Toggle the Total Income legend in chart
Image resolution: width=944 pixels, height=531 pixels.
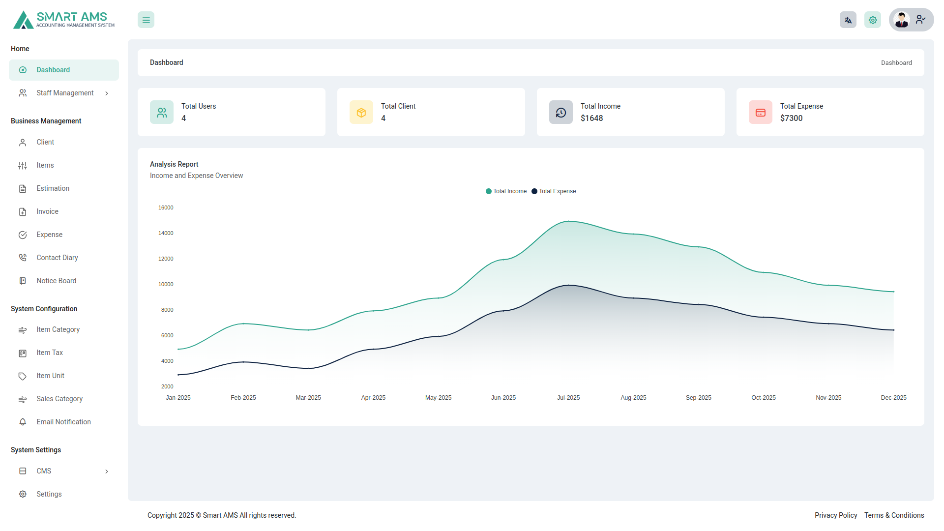(506, 191)
